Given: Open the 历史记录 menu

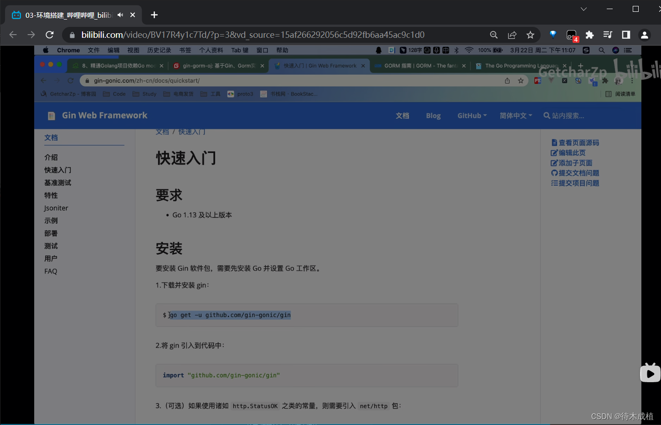Looking at the screenshot, I should (x=159, y=50).
